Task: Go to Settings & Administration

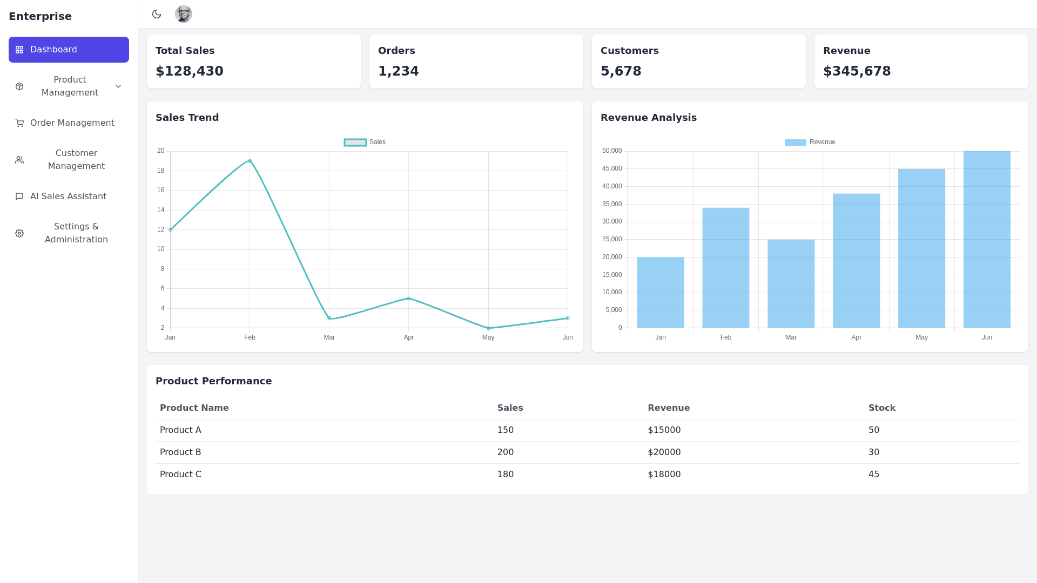Action: (76, 233)
